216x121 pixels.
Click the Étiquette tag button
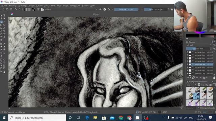[203, 85]
